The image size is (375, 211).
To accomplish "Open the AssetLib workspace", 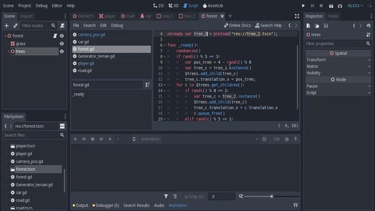I will click(x=213, y=5).
